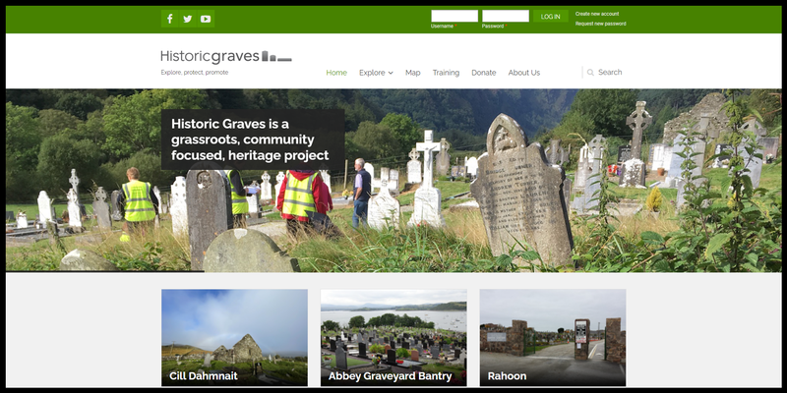787x393 pixels.
Task: Open the Map menu item
Action: (x=412, y=73)
